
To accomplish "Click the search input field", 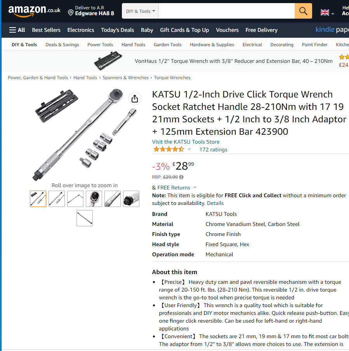I will 227,11.
